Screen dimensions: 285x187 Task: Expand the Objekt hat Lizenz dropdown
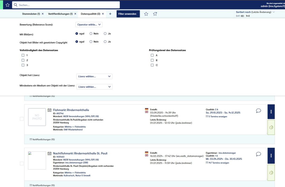tap(94, 76)
